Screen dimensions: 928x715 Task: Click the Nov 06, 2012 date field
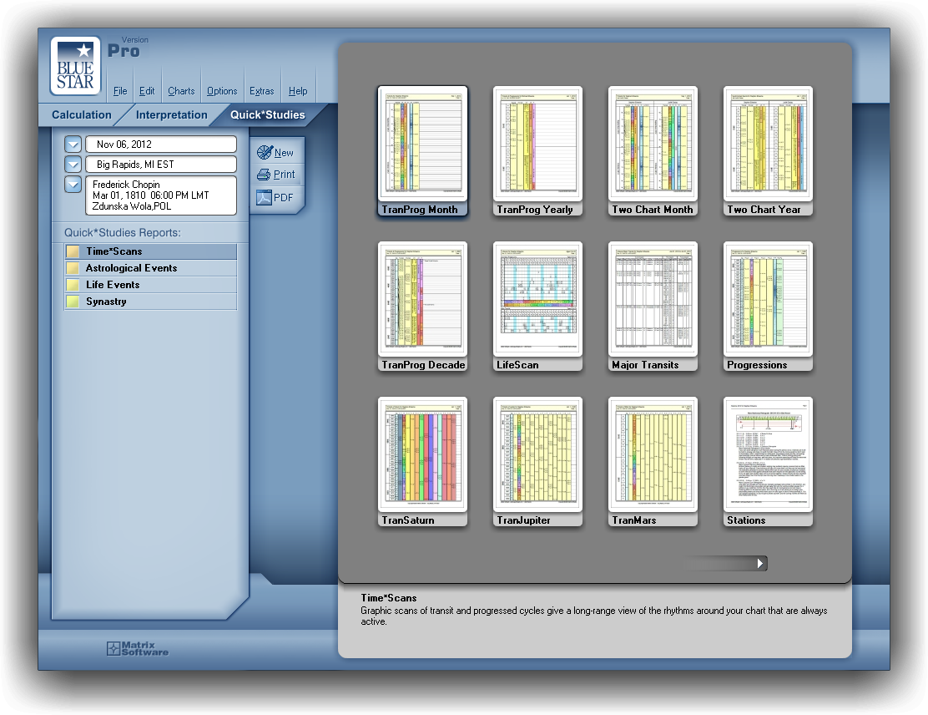point(161,144)
